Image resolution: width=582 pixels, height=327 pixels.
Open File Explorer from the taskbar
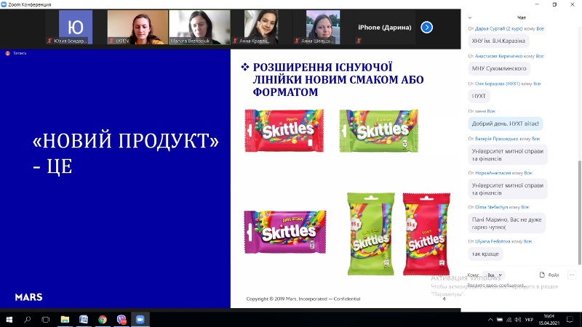[65, 319]
